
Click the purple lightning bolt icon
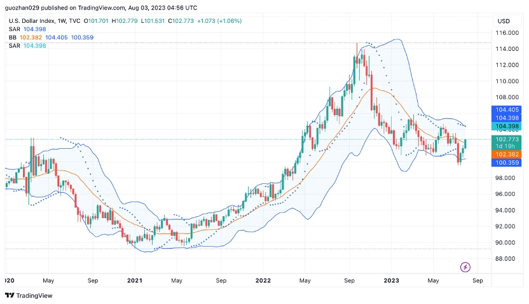(x=465, y=267)
